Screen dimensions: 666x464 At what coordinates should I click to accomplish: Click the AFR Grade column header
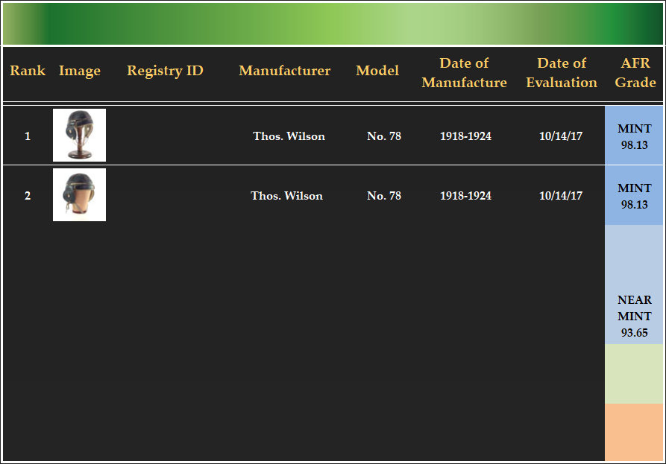coord(635,73)
